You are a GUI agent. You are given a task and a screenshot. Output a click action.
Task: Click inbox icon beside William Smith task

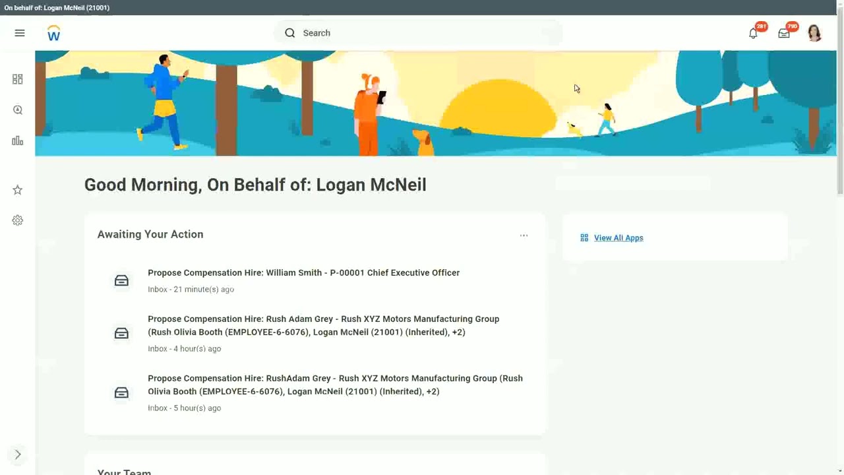tap(121, 281)
